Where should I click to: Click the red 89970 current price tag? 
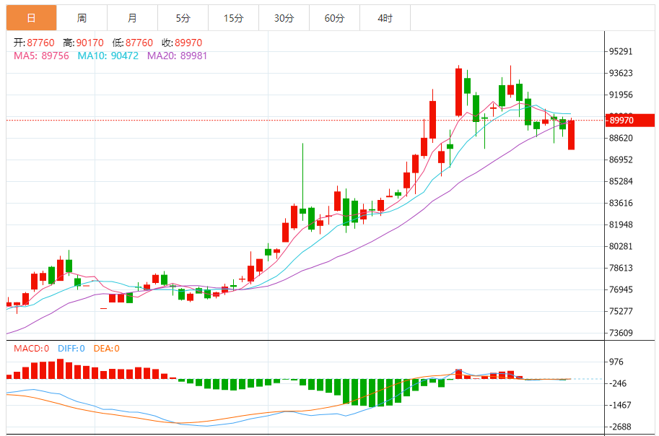[x=629, y=120]
